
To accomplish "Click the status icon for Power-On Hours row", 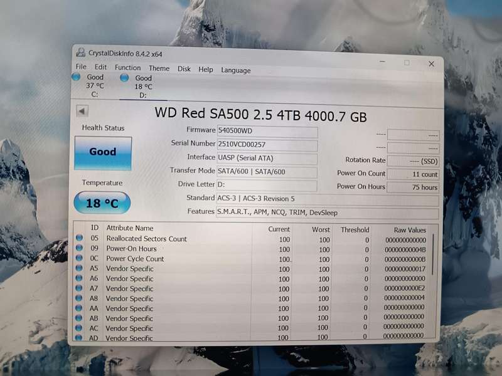I will [x=79, y=248].
